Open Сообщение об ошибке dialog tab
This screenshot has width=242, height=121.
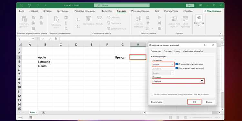pos(193,51)
